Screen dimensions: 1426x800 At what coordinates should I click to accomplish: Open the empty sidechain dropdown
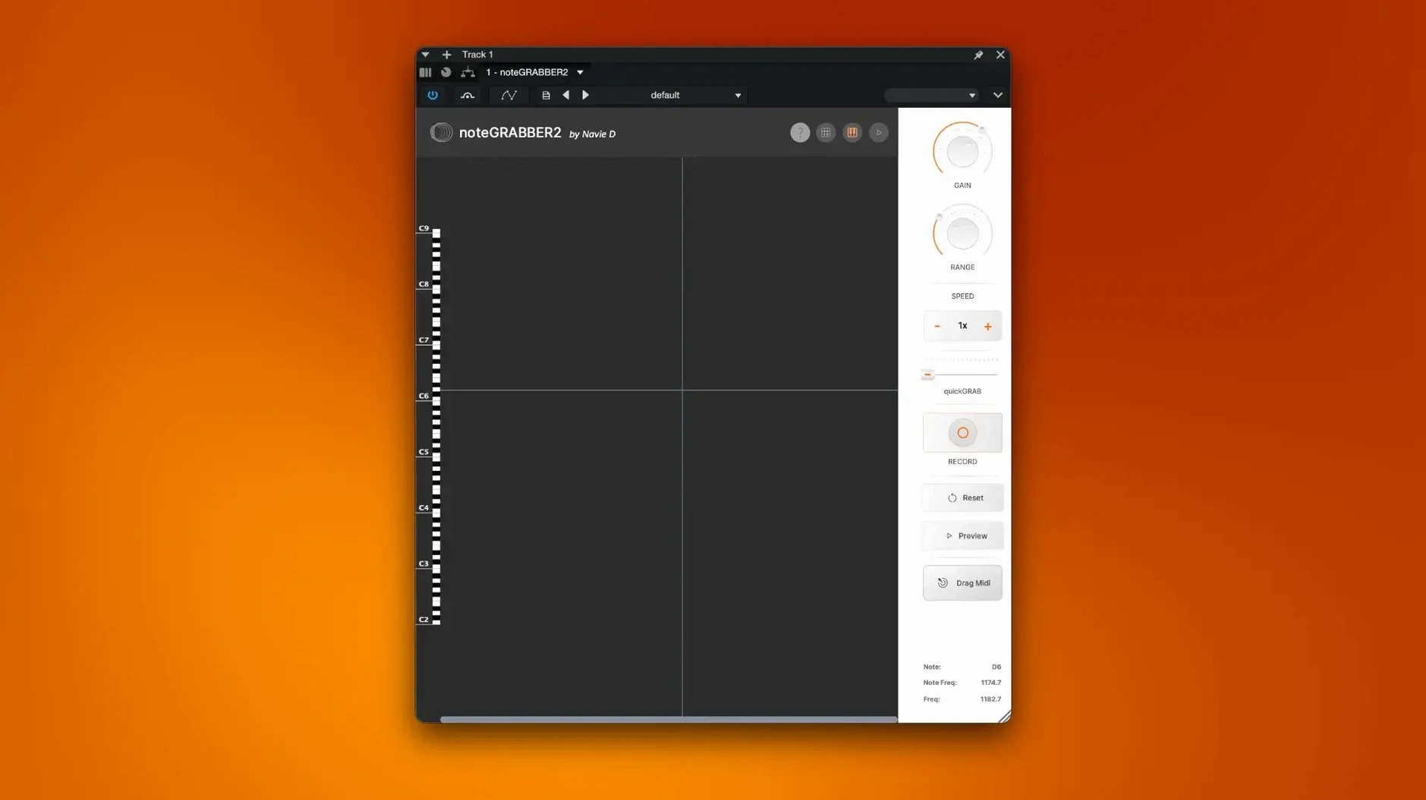tap(931, 96)
